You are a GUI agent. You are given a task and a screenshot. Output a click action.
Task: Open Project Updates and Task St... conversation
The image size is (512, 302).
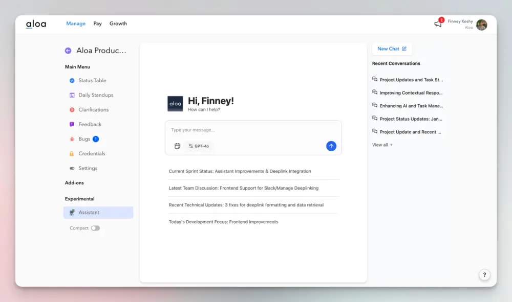(x=411, y=80)
